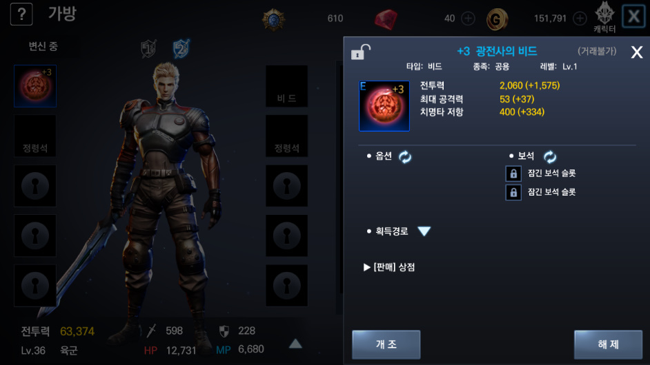This screenshot has height=365, width=650.
Task: Expand the [판매] 상점 entry
Action: point(389,267)
